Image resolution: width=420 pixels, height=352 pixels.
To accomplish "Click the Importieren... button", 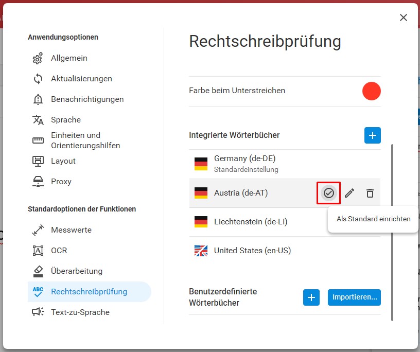I will [354, 297].
